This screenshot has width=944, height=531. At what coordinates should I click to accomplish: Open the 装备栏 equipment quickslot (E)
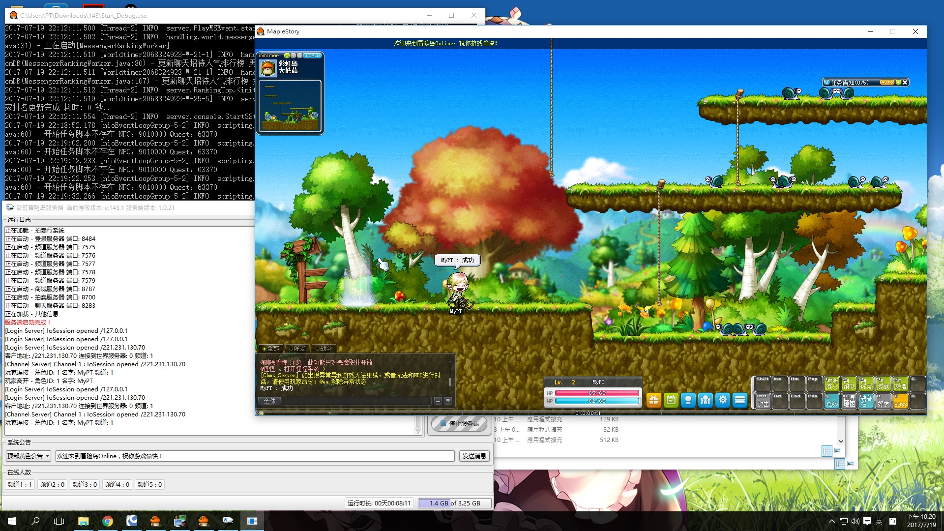pyautogui.click(x=866, y=401)
